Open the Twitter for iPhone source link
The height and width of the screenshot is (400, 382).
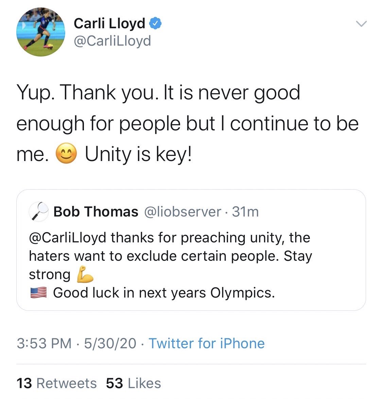click(x=207, y=343)
